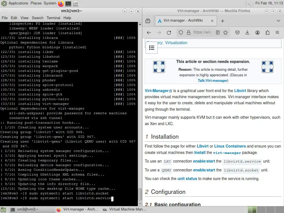The height and width of the screenshot is (213, 284).
Task: Launch Firefox from the top panel
Action: coord(61,3)
